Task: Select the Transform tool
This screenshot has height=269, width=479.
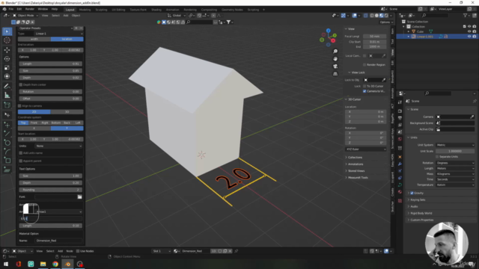Action: 7,76
